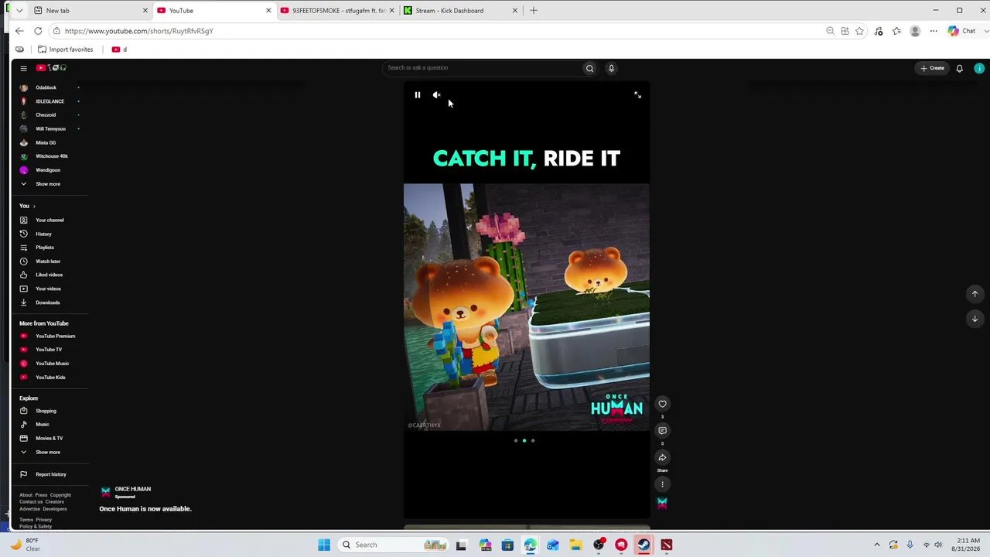
Task: Share the Once Human Short
Action: [662, 458]
